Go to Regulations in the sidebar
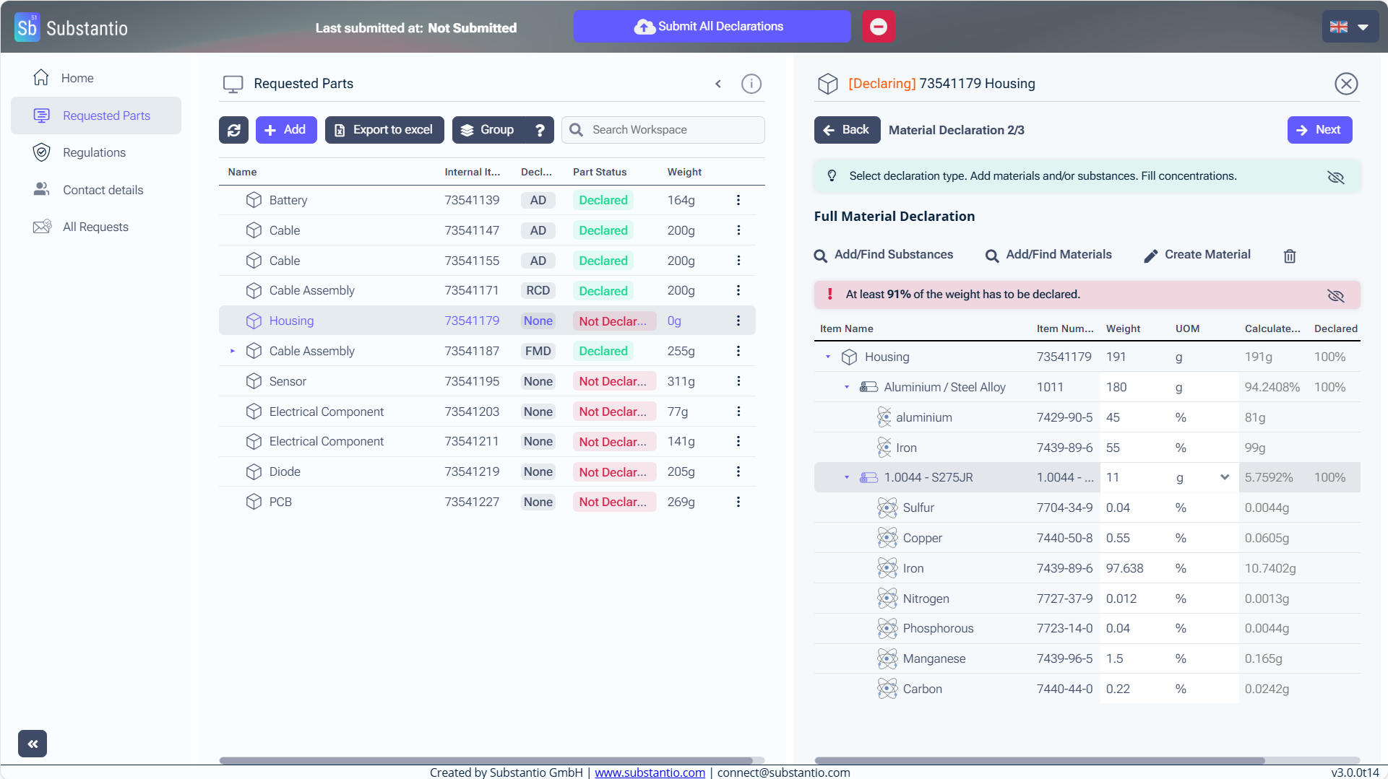This screenshot has height=779, width=1388. [x=94, y=152]
